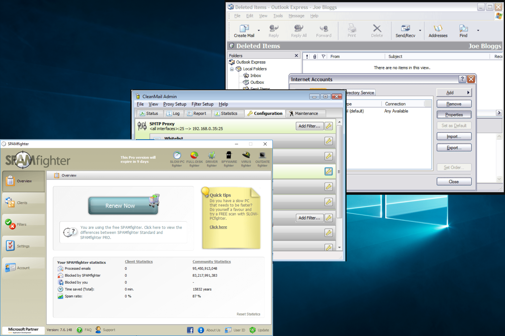
Task: Open FULL-DISK fighter icon
Action: tap(194, 159)
